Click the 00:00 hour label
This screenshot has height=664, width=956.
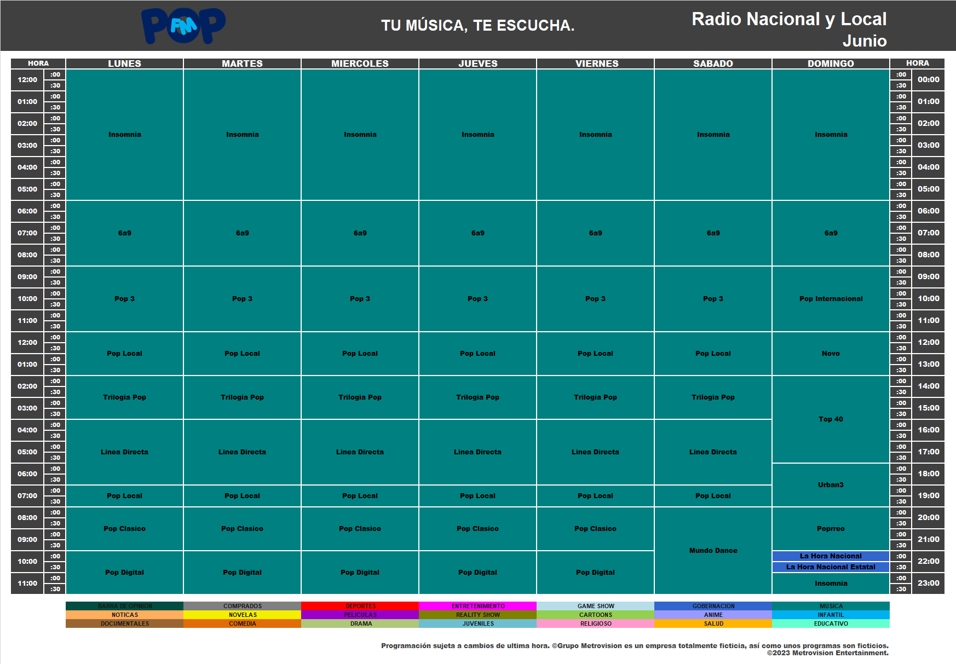pos(928,80)
